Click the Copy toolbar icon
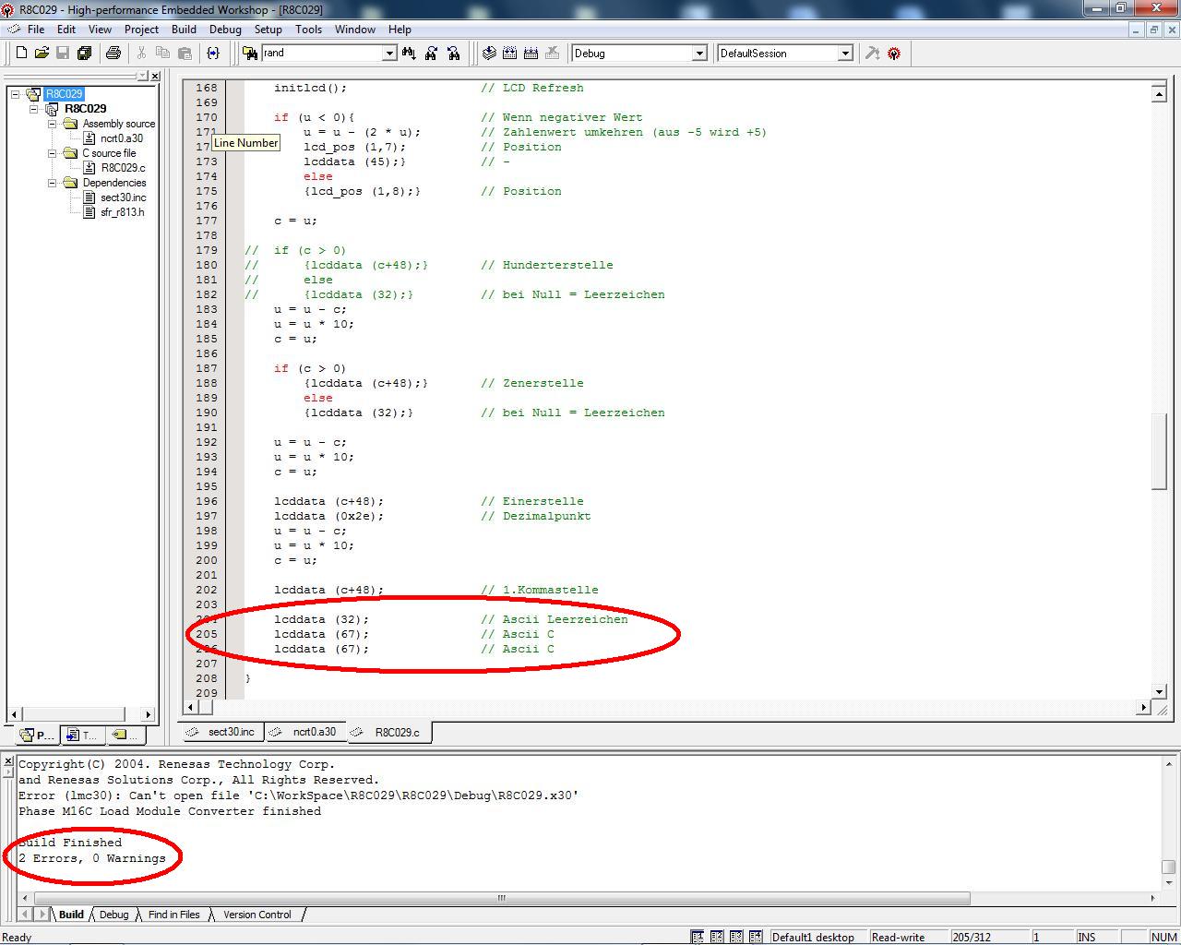Viewport: 1181px width, 945px height. click(x=163, y=54)
